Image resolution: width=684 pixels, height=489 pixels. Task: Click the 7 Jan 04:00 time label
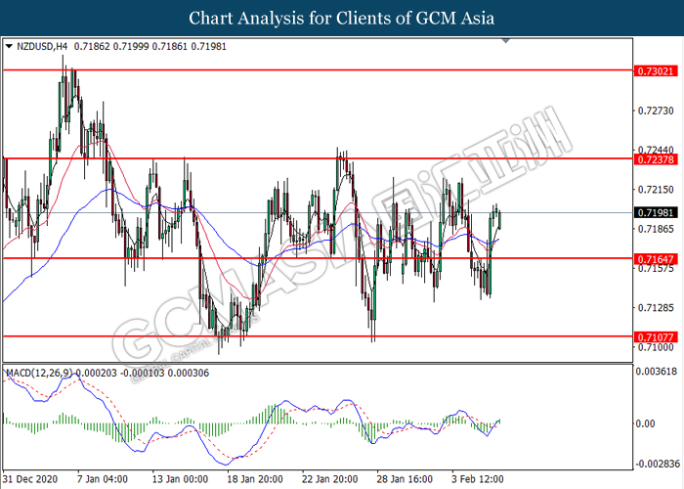tap(101, 480)
